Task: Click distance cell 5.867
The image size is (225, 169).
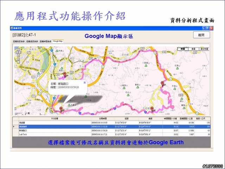Action: (186, 135)
